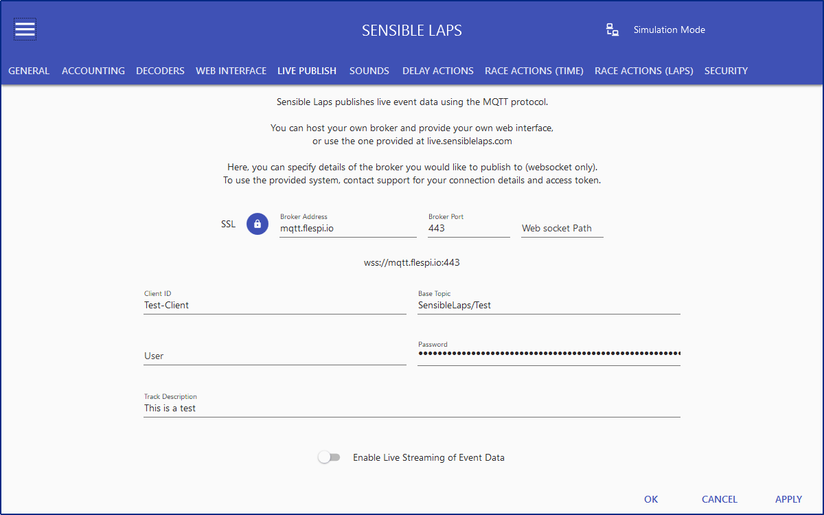The image size is (824, 515).
Task: Focus the Web socket Path field
Action: pos(562,228)
